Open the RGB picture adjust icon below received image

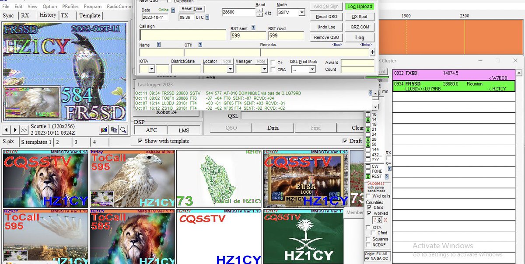tap(104, 130)
